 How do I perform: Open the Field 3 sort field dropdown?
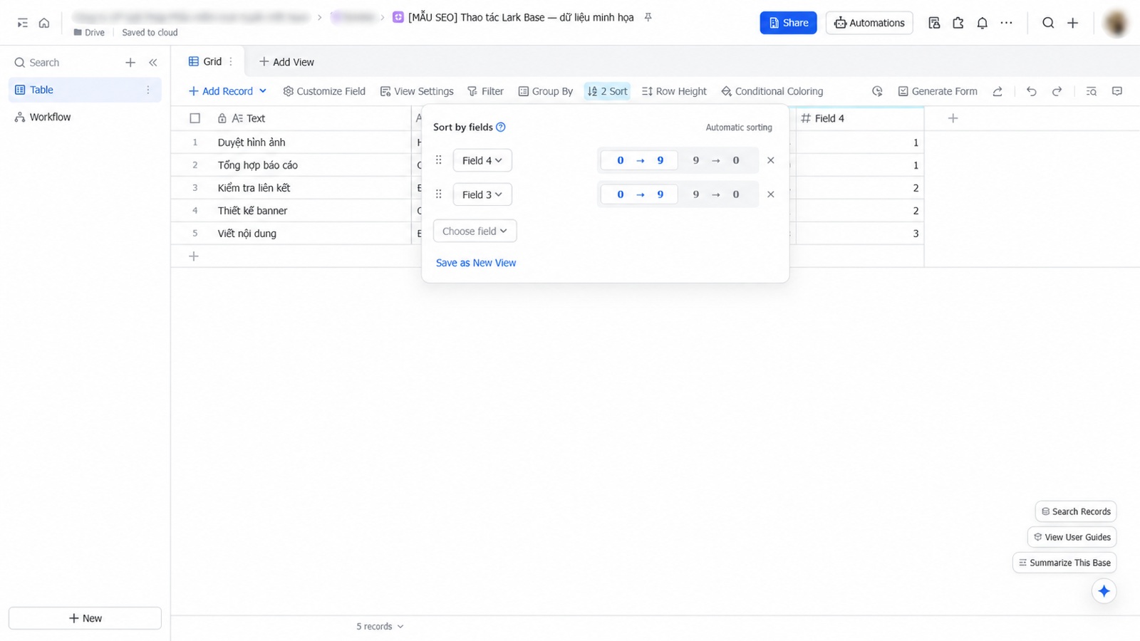pos(482,194)
